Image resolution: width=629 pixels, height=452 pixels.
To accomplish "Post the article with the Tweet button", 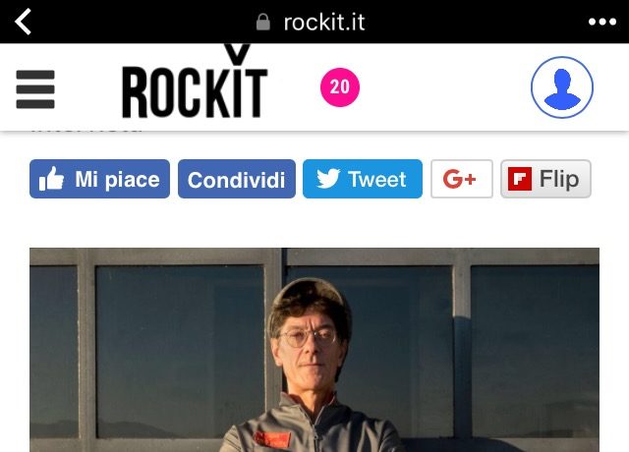I will 363,179.
